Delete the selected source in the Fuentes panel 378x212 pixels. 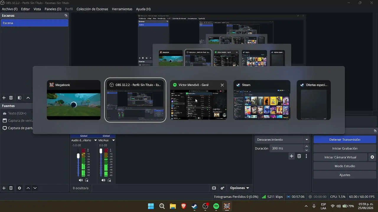pos(11,188)
